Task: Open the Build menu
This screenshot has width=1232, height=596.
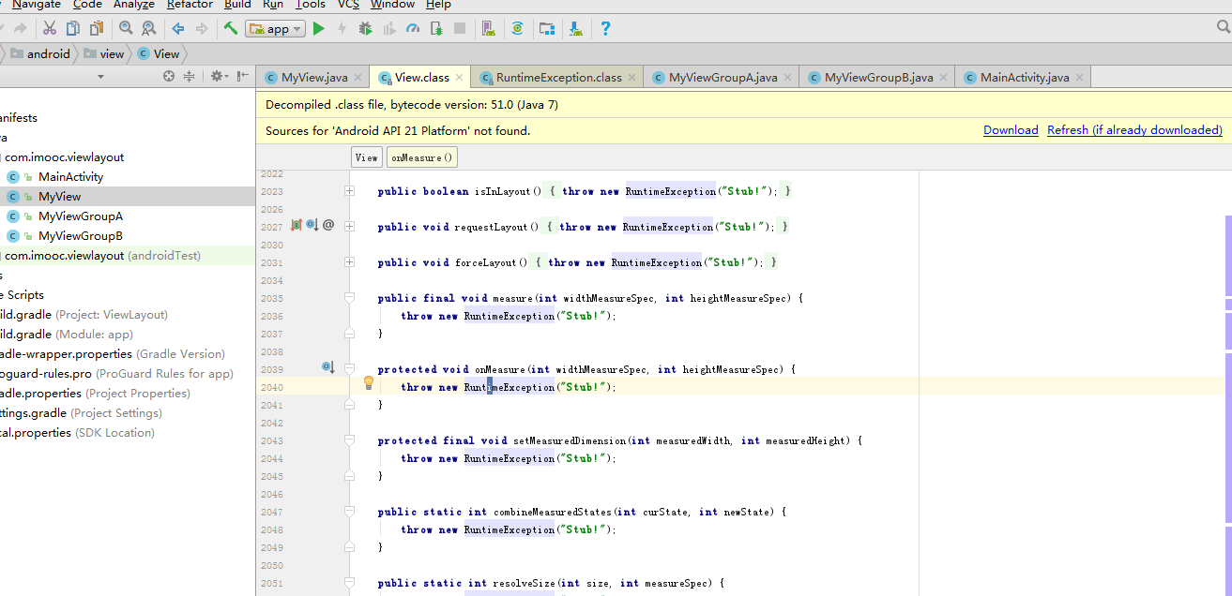Action: tap(237, 5)
